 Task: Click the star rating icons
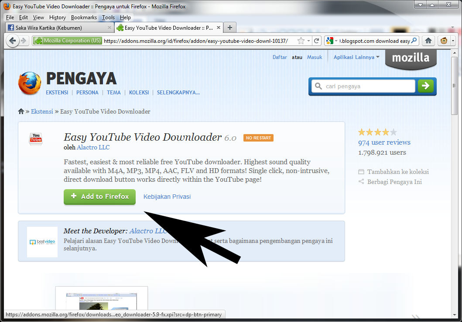click(x=377, y=132)
